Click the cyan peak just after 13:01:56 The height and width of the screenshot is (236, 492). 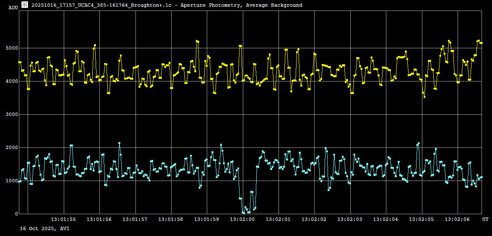[x=120, y=143]
